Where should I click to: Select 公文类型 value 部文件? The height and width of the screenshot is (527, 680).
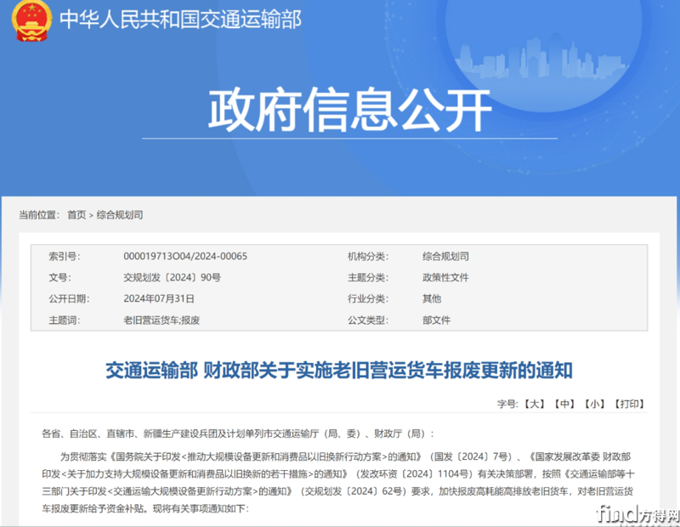click(x=436, y=320)
